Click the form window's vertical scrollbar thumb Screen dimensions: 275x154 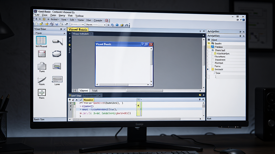coord(151,58)
